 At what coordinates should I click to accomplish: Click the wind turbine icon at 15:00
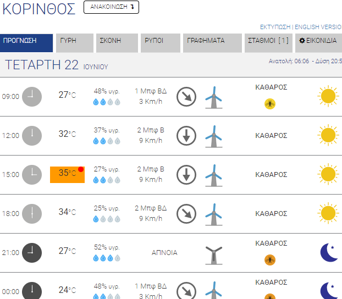[x=214, y=175]
